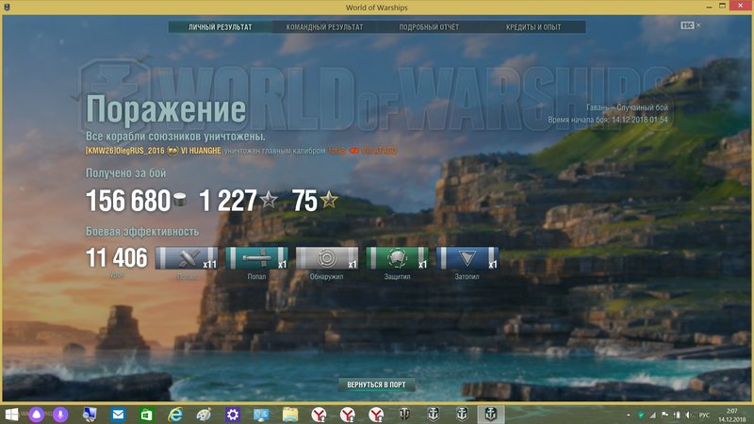The width and height of the screenshot is (754, 424).
Task: Open the Windows Store taskbar icon
Action: (x=147, y=415)
